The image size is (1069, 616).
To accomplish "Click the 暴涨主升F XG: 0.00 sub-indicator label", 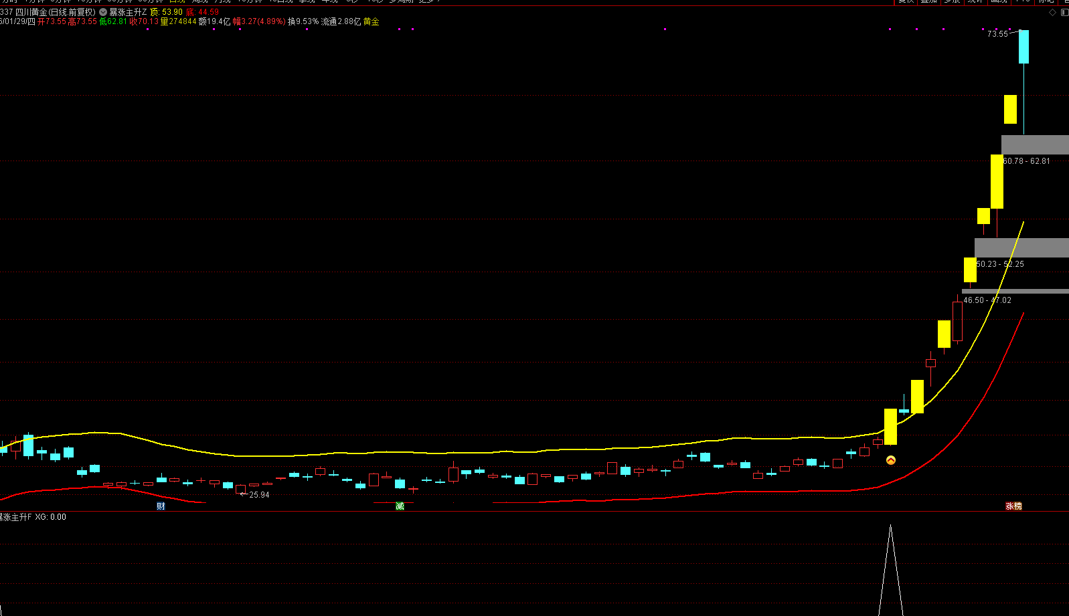I will (x=33, y=517).
